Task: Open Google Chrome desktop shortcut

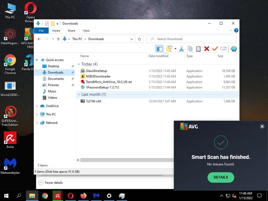Action: tap(10, 64)
